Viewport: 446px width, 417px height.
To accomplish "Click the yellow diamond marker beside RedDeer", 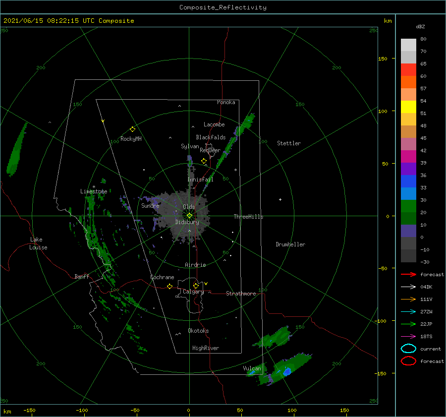I will tap(204, 161).
